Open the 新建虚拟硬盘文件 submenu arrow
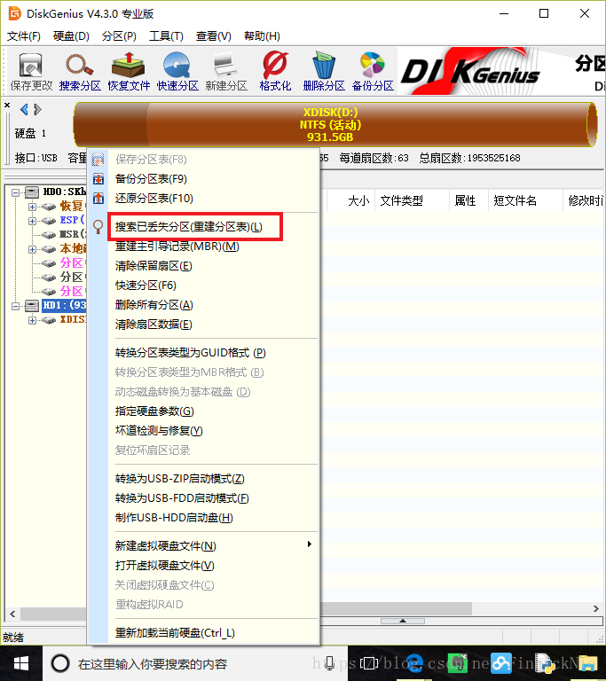Screen dimensions: 606x681 point(309,544)
